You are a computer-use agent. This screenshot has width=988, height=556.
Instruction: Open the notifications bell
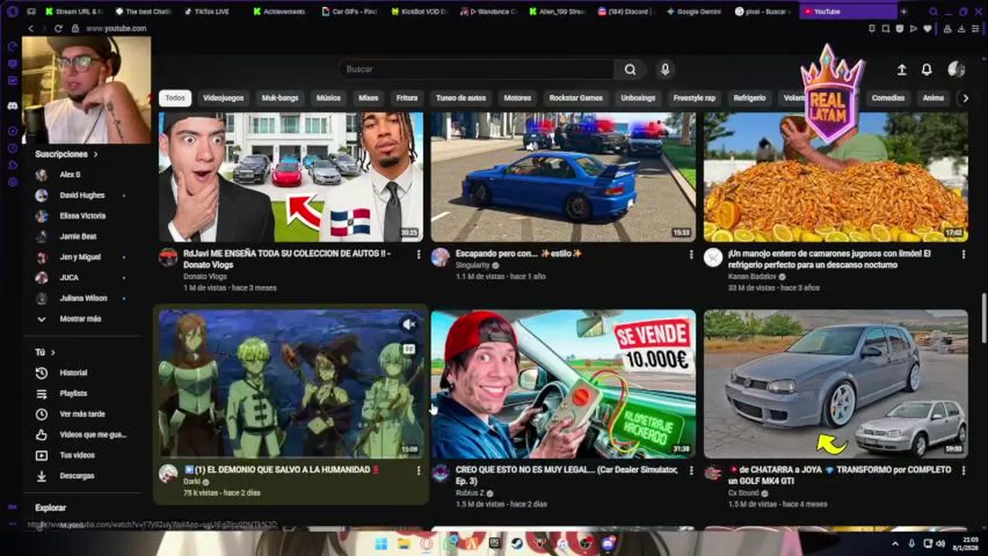point(926,69)
